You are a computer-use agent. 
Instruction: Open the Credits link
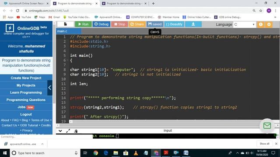[x=46, y=125]
